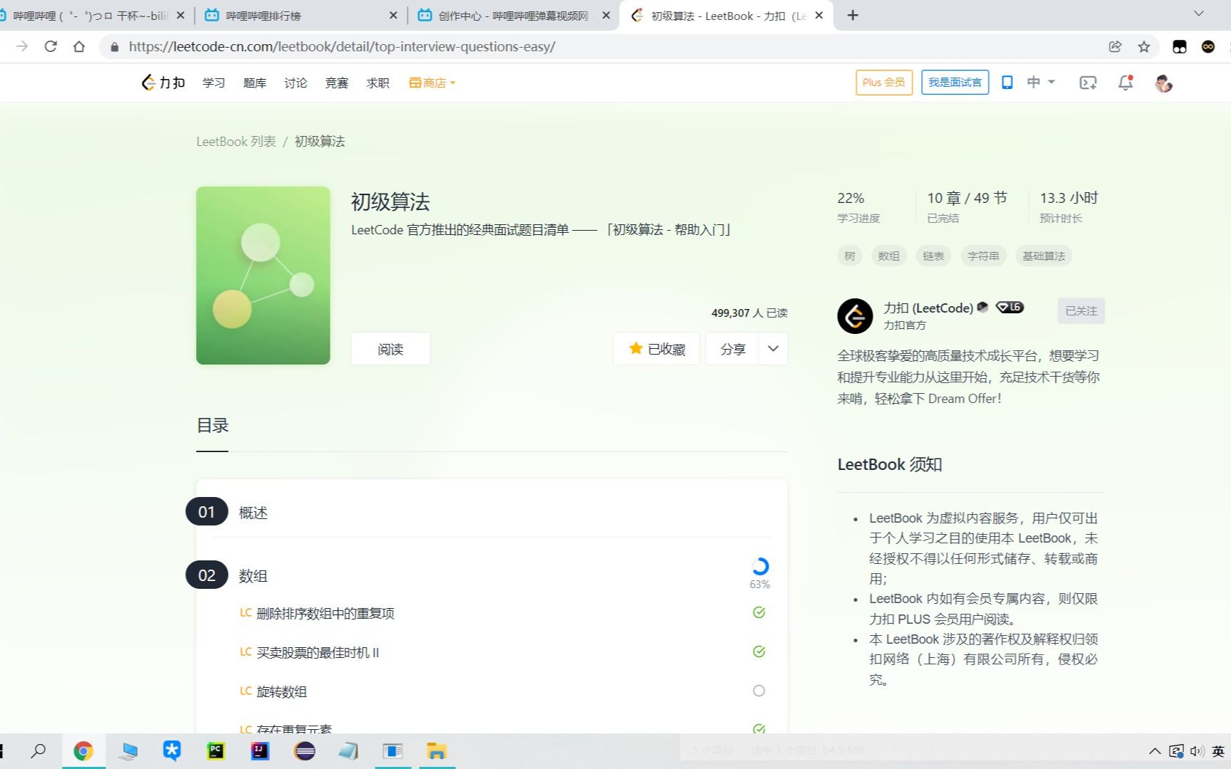1231x769 pixels.
Task: Open problem 删除排序数组中的重复项
Action: point(326,613)
